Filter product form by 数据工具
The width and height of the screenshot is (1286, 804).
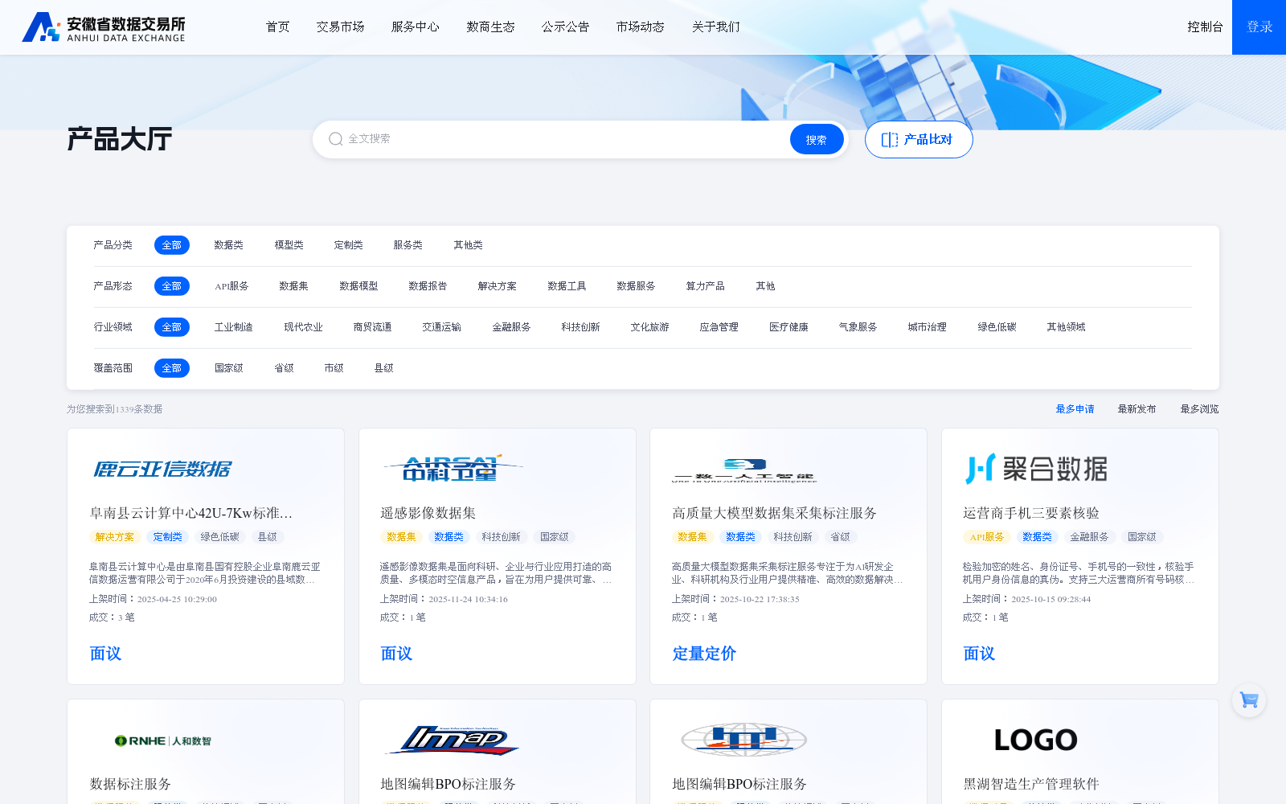[567, 286]
